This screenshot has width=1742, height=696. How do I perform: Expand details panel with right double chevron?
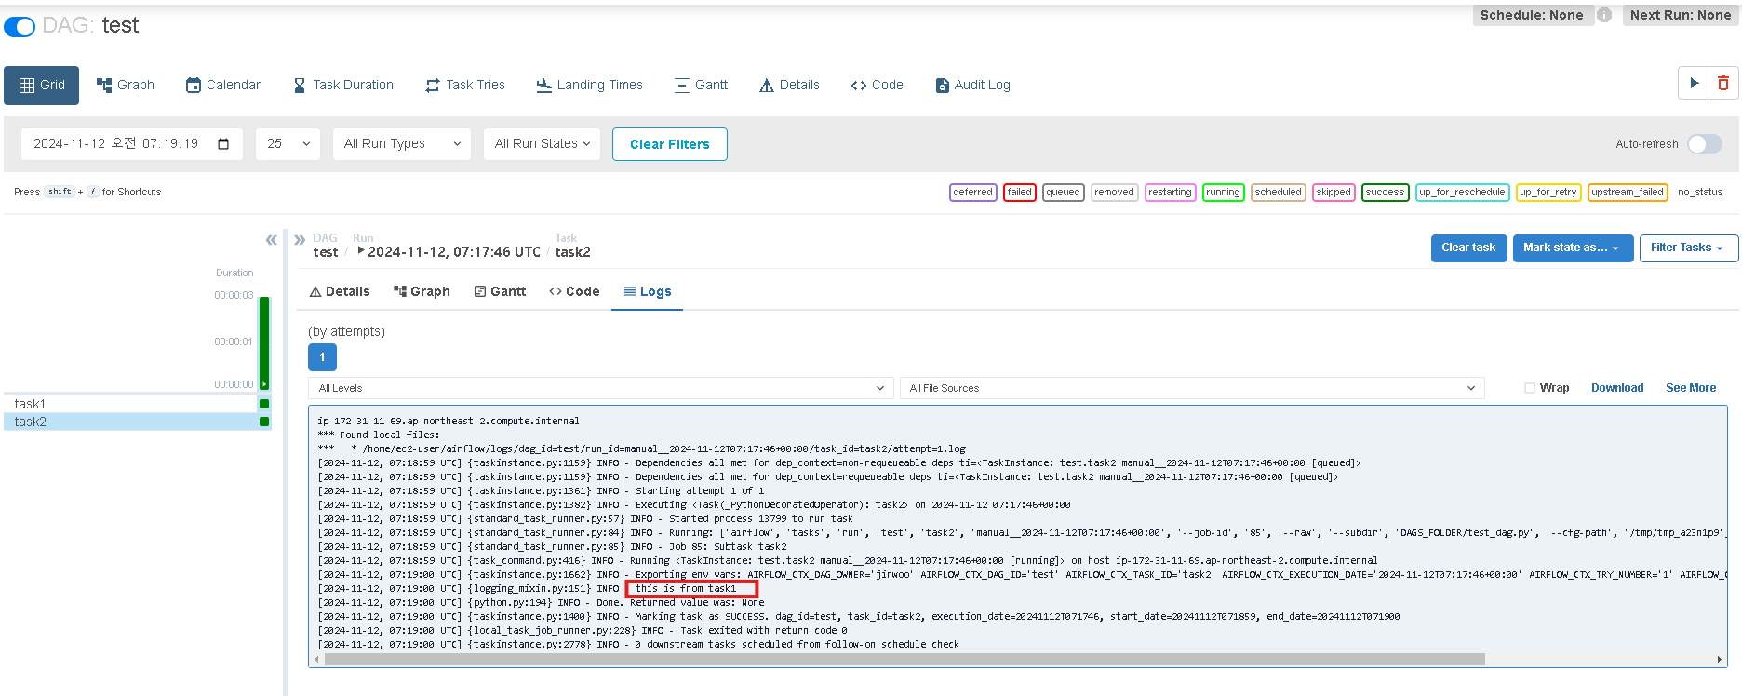point(300,240)
